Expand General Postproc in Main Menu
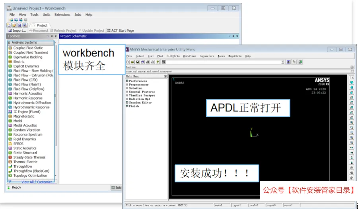Screen dimensions: 358x209 (127, 92)
